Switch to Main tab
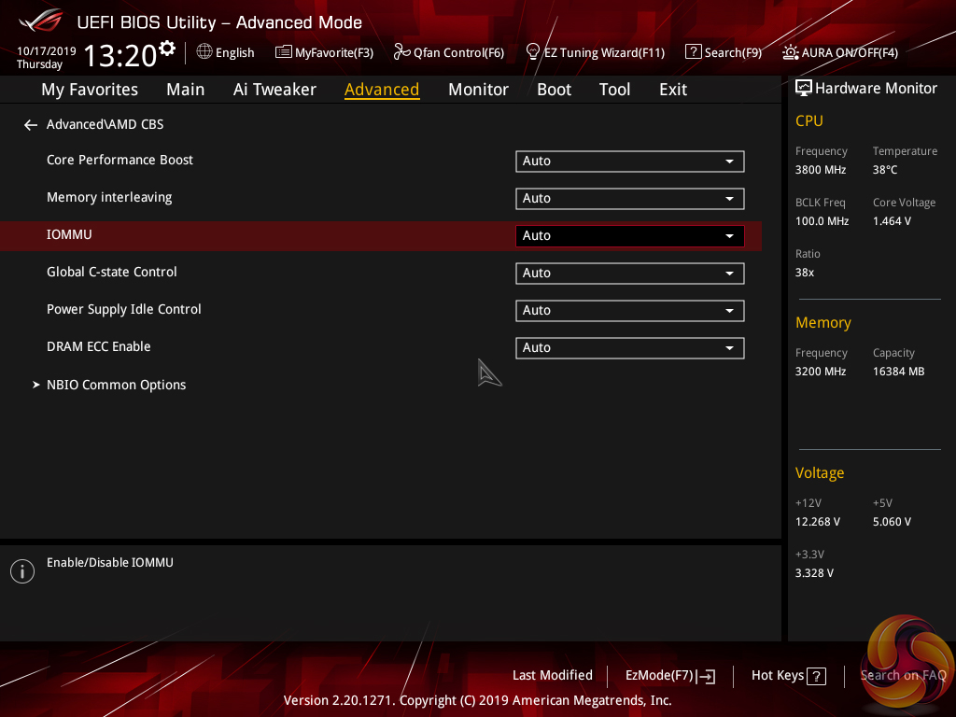 [186, 90]
